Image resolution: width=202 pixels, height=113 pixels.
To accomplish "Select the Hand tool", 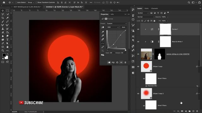I will [7, 47].
